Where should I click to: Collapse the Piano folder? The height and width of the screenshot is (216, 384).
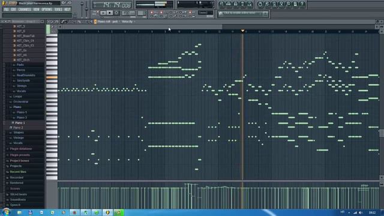[17, 107]
